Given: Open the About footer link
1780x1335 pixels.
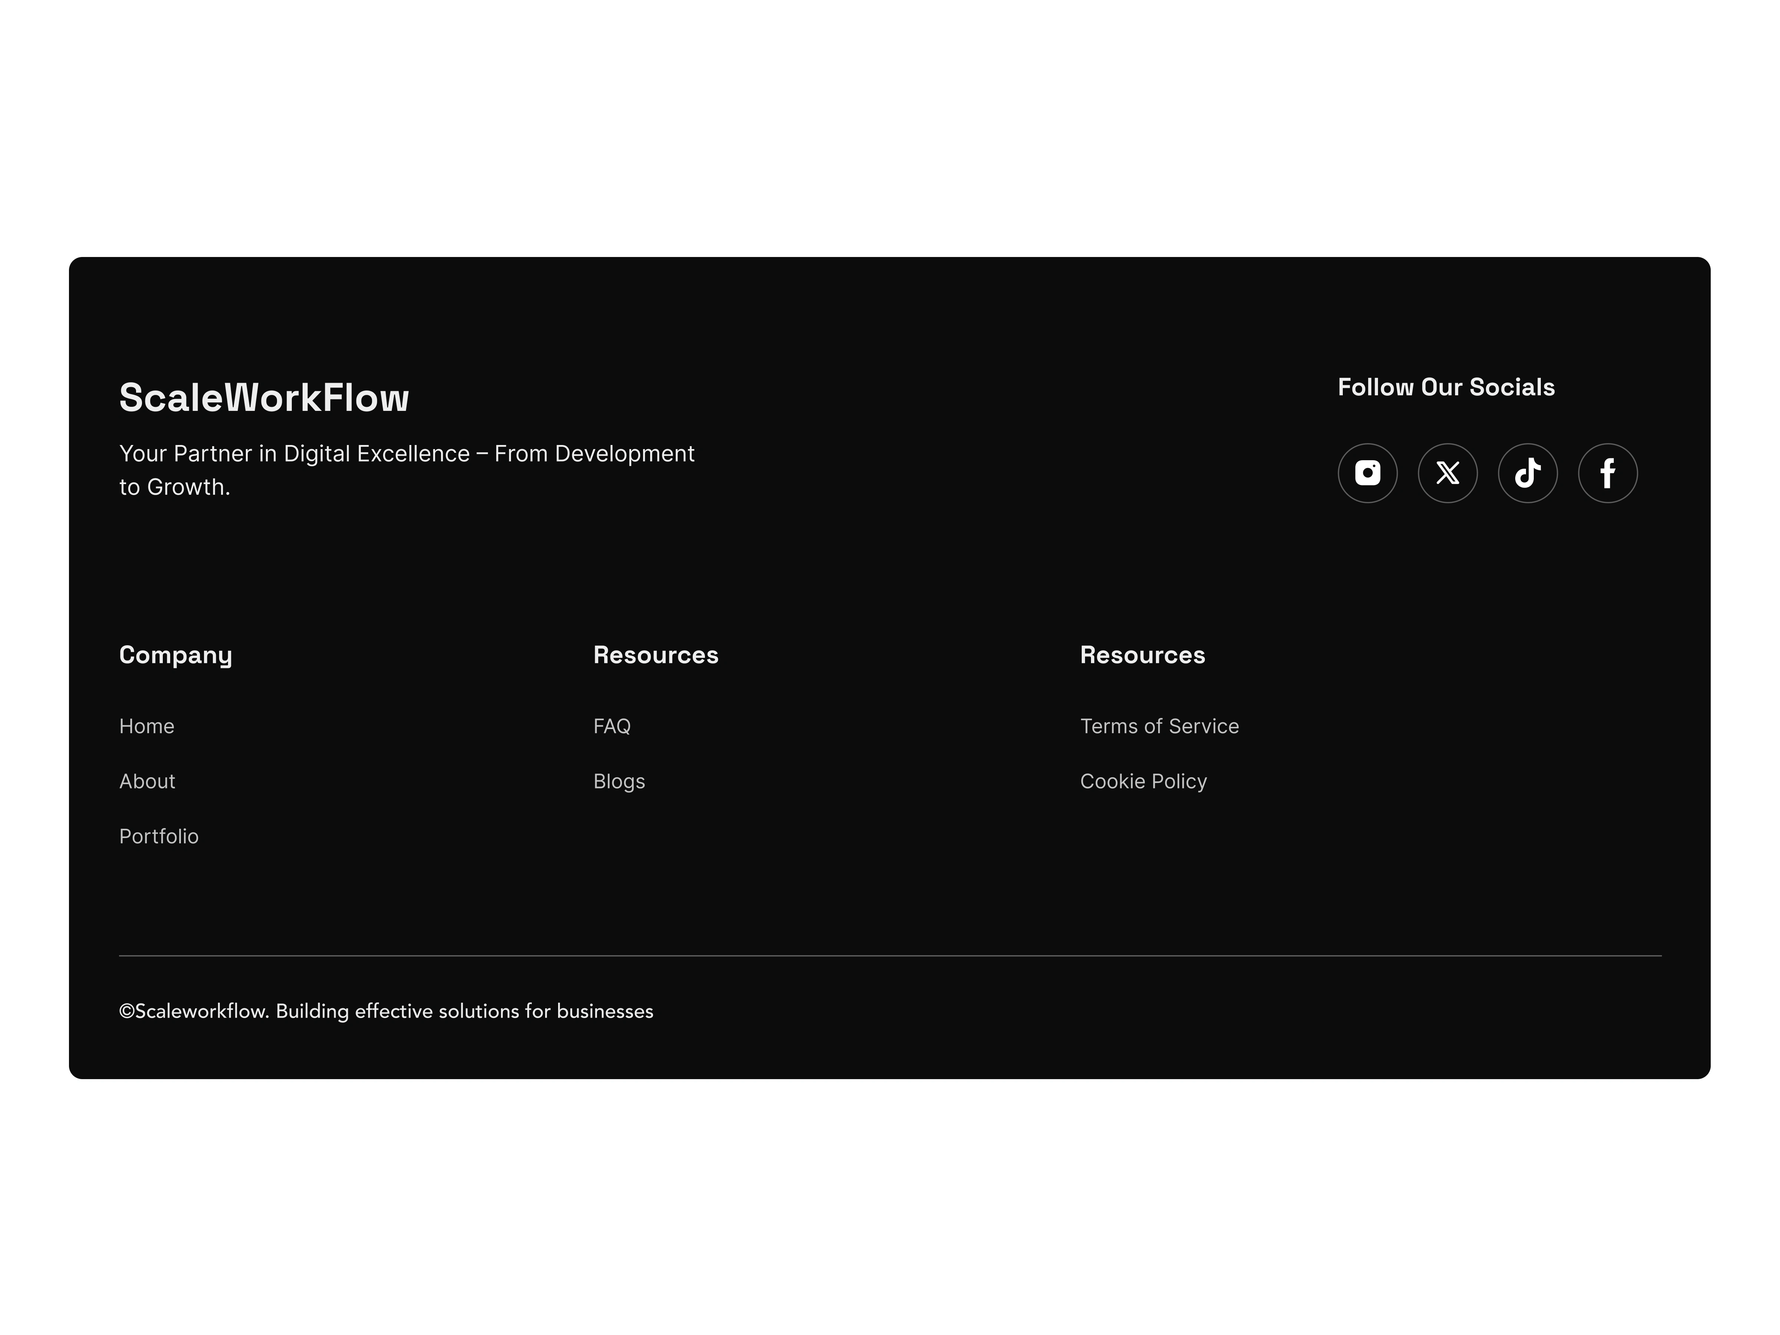Looking at the screenshot, I should [x=147, y=781].
